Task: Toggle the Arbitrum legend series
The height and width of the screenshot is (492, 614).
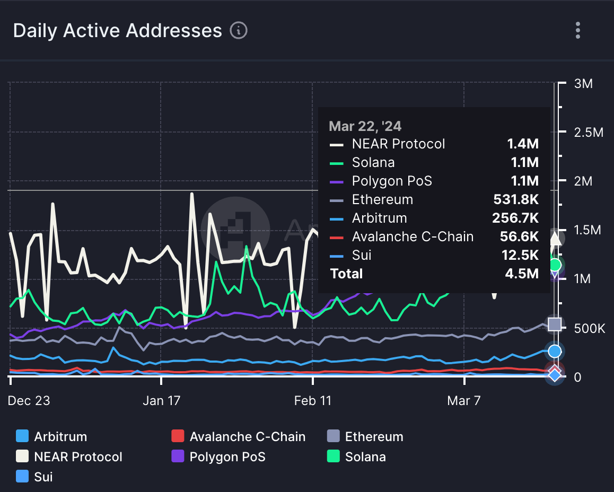Action: coord(51,436)
